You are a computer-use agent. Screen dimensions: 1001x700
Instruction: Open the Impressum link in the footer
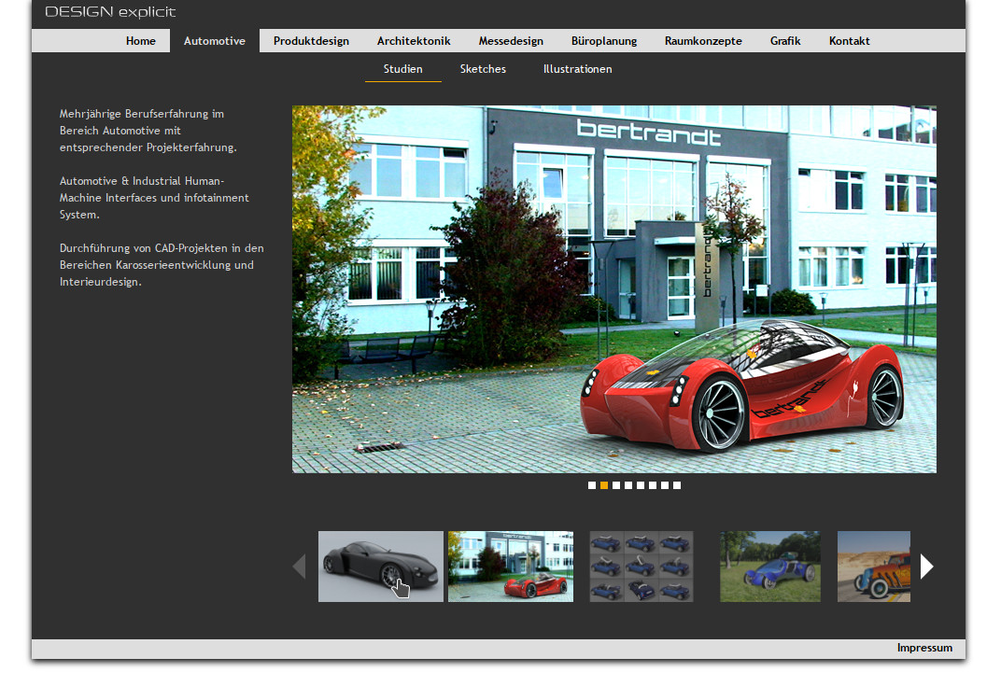tap(924, 648)
